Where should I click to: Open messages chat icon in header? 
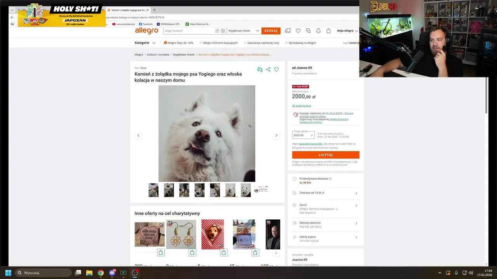click(308, 31)
